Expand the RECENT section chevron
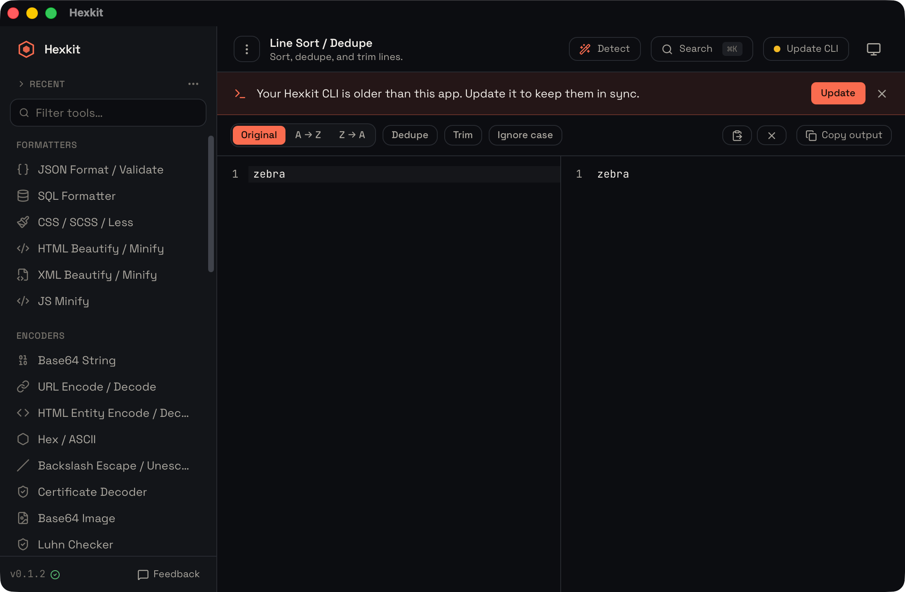The image size is (905, 592). [x=21, y=84]
